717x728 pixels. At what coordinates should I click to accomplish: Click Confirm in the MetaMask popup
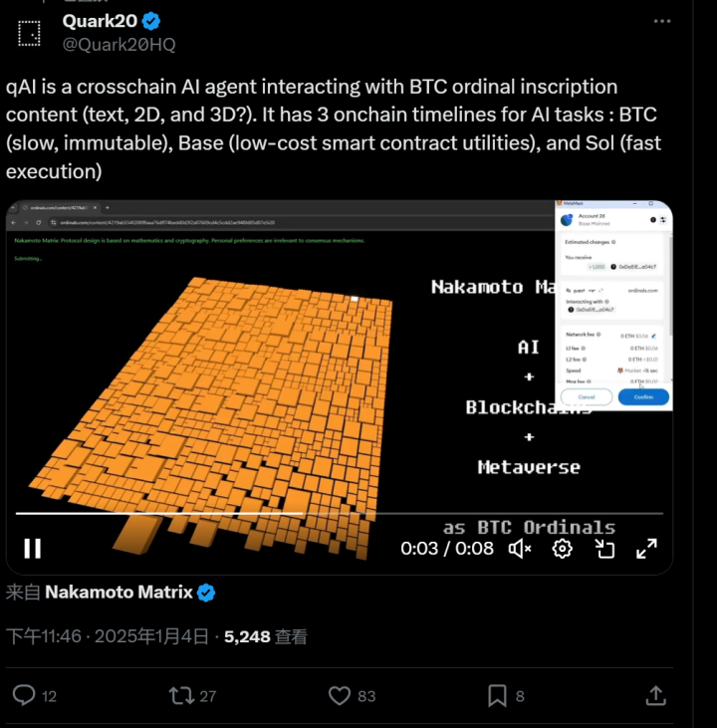click(x=643, y=396)
